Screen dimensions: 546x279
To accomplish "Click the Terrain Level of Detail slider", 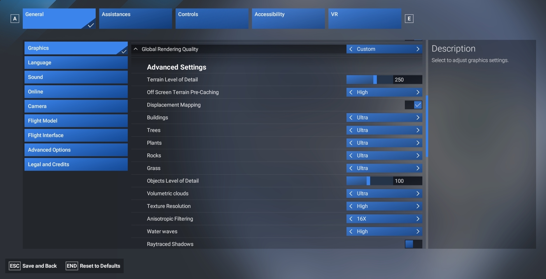I will pyautogui.click(x=370, y=80).
